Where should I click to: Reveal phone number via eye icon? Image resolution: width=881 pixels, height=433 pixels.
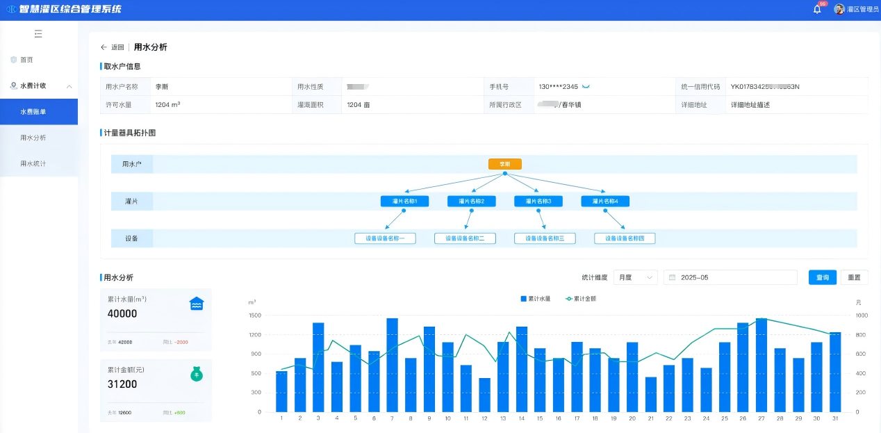(x=586, y=87)
